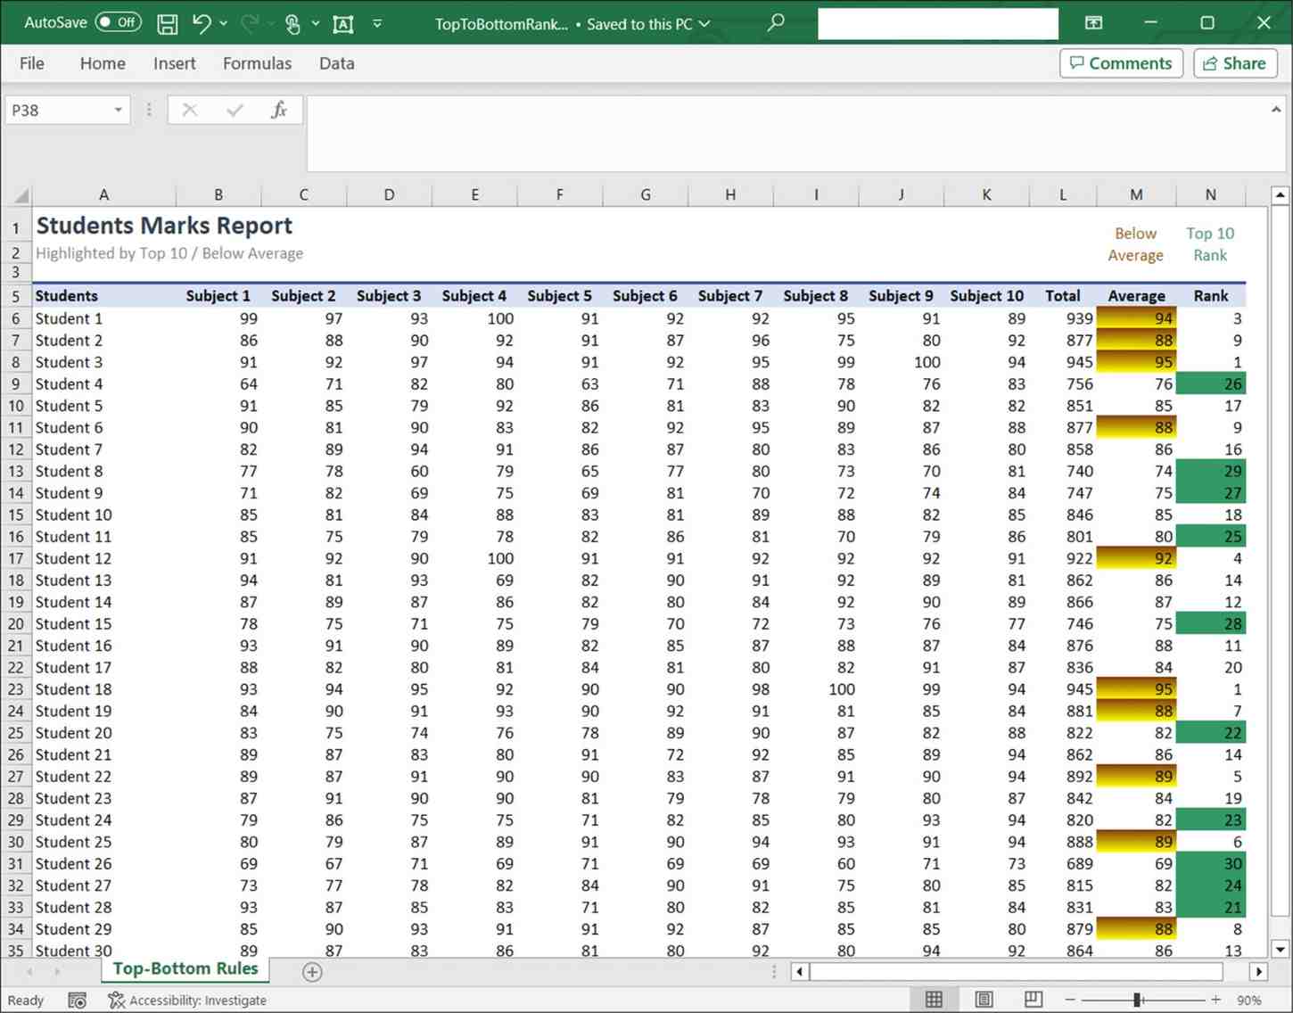Click the Cancel (X) formula bar icon
1293x1013 pixels.
tap(189, 110)
